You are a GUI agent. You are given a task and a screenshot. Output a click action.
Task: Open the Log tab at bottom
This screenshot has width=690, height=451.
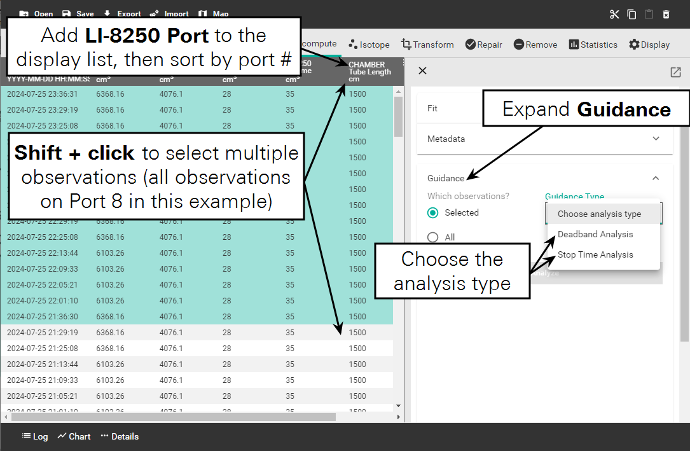coord(35,436)
